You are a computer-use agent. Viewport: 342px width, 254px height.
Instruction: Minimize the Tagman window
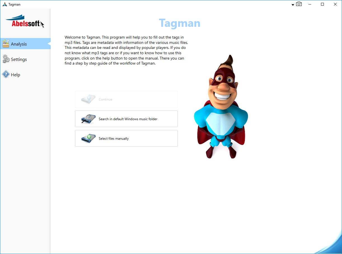[310, 4]
